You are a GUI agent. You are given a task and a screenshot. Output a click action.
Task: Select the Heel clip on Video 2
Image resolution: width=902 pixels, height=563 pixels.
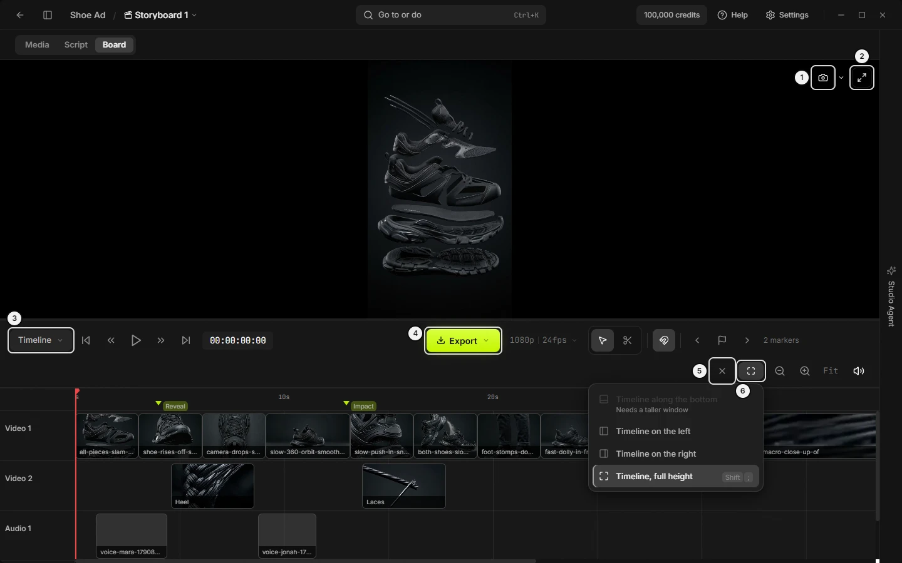point(213,486)
